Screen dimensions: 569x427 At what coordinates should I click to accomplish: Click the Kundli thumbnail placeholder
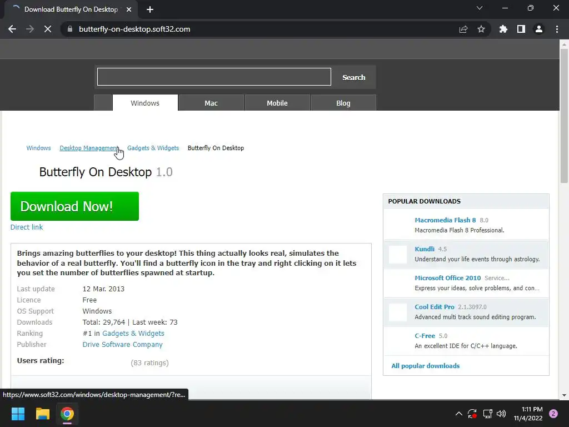(x=398, y=255)
